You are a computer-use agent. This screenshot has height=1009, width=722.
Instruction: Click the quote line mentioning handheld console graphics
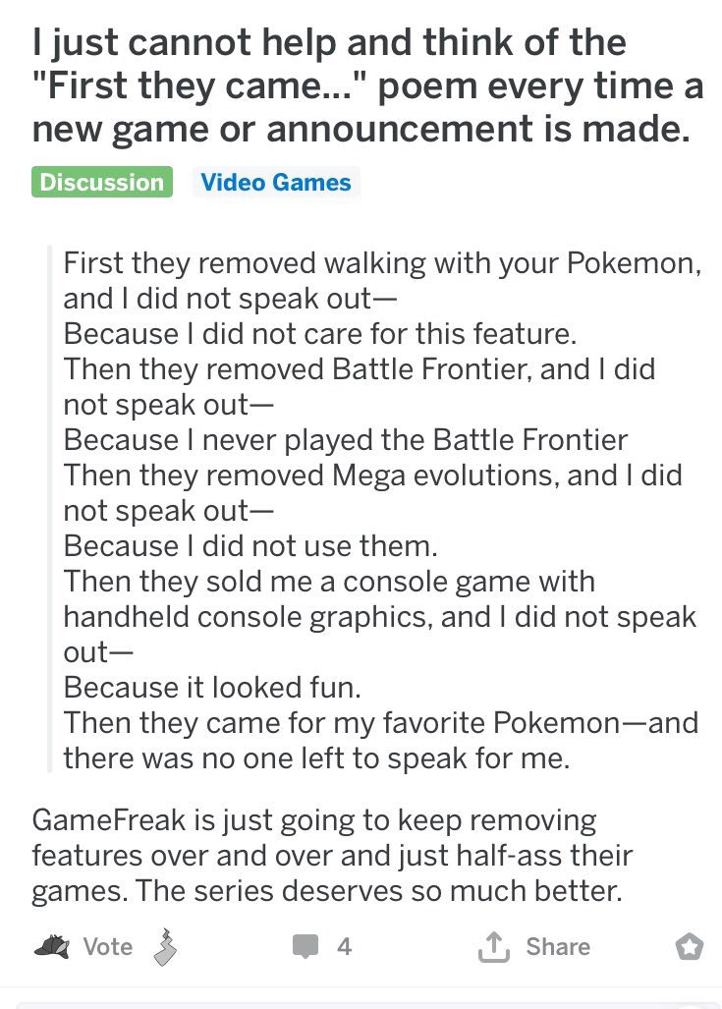[379, 616]
